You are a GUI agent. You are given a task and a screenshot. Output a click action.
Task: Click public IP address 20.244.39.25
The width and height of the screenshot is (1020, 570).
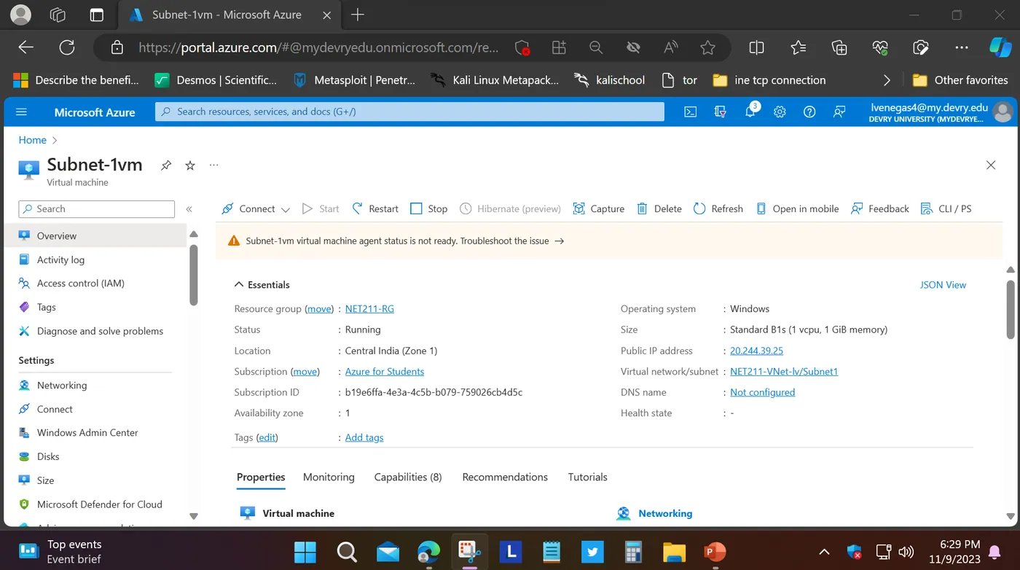[x=756, y=351]
